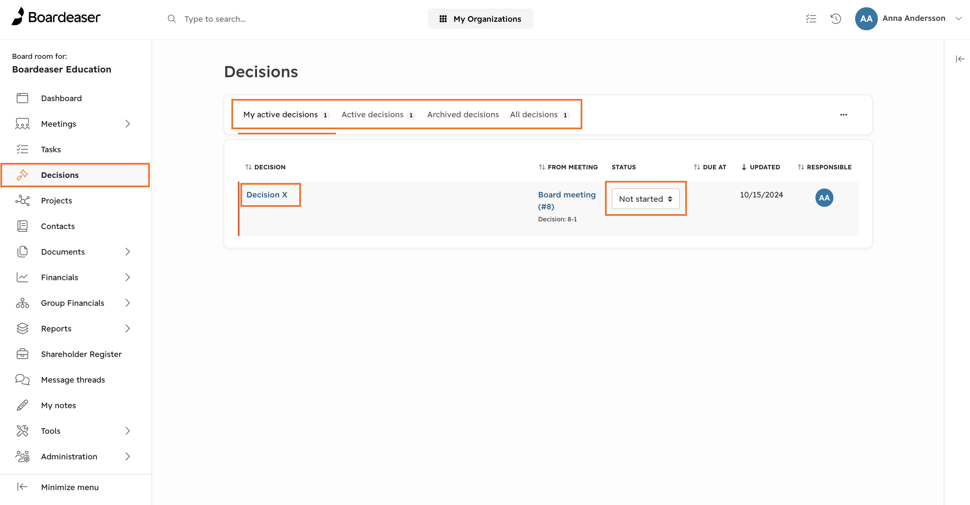Click the Meetings sidebar icon
Viewport: 970px width, 505px height.
click(22, 124)
